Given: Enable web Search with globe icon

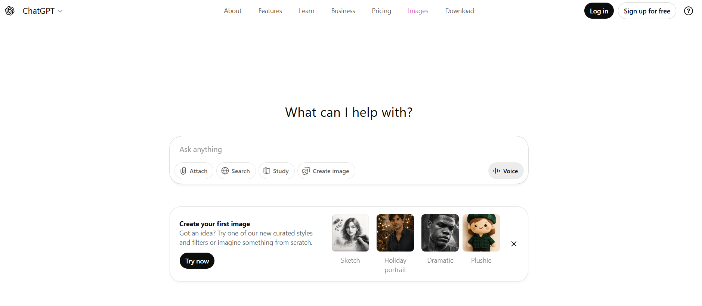Looking at the screenshot, I should coord(236,171).
